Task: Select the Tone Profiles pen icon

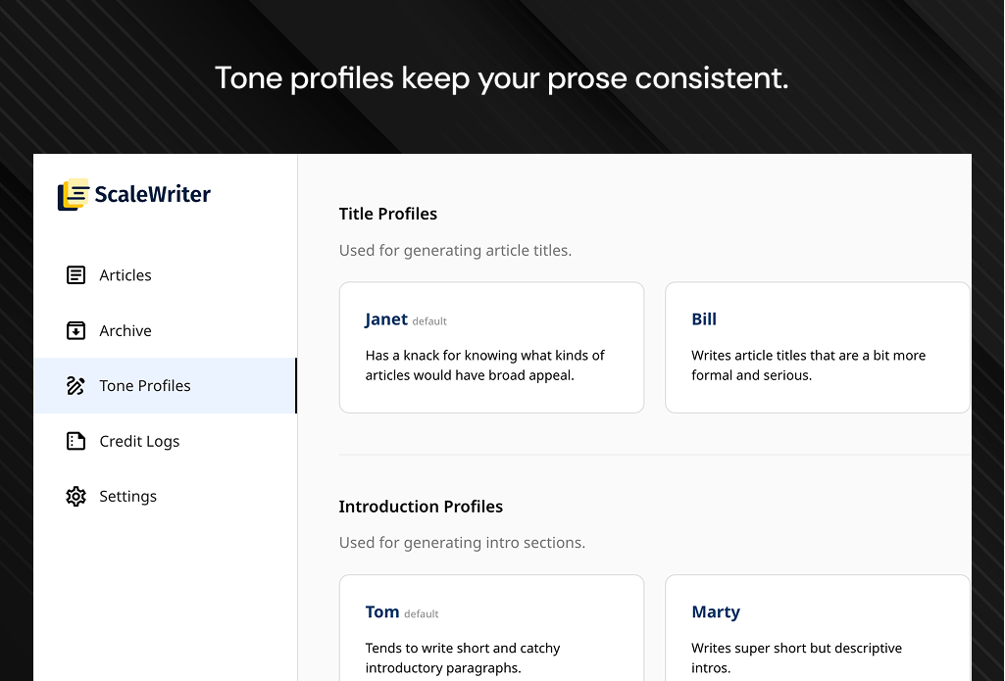Action: [x=76, y=385]
